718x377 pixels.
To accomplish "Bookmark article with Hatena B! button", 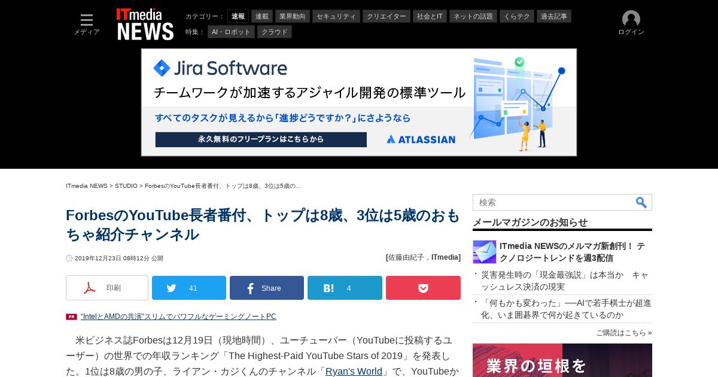I will pos(345,288).
